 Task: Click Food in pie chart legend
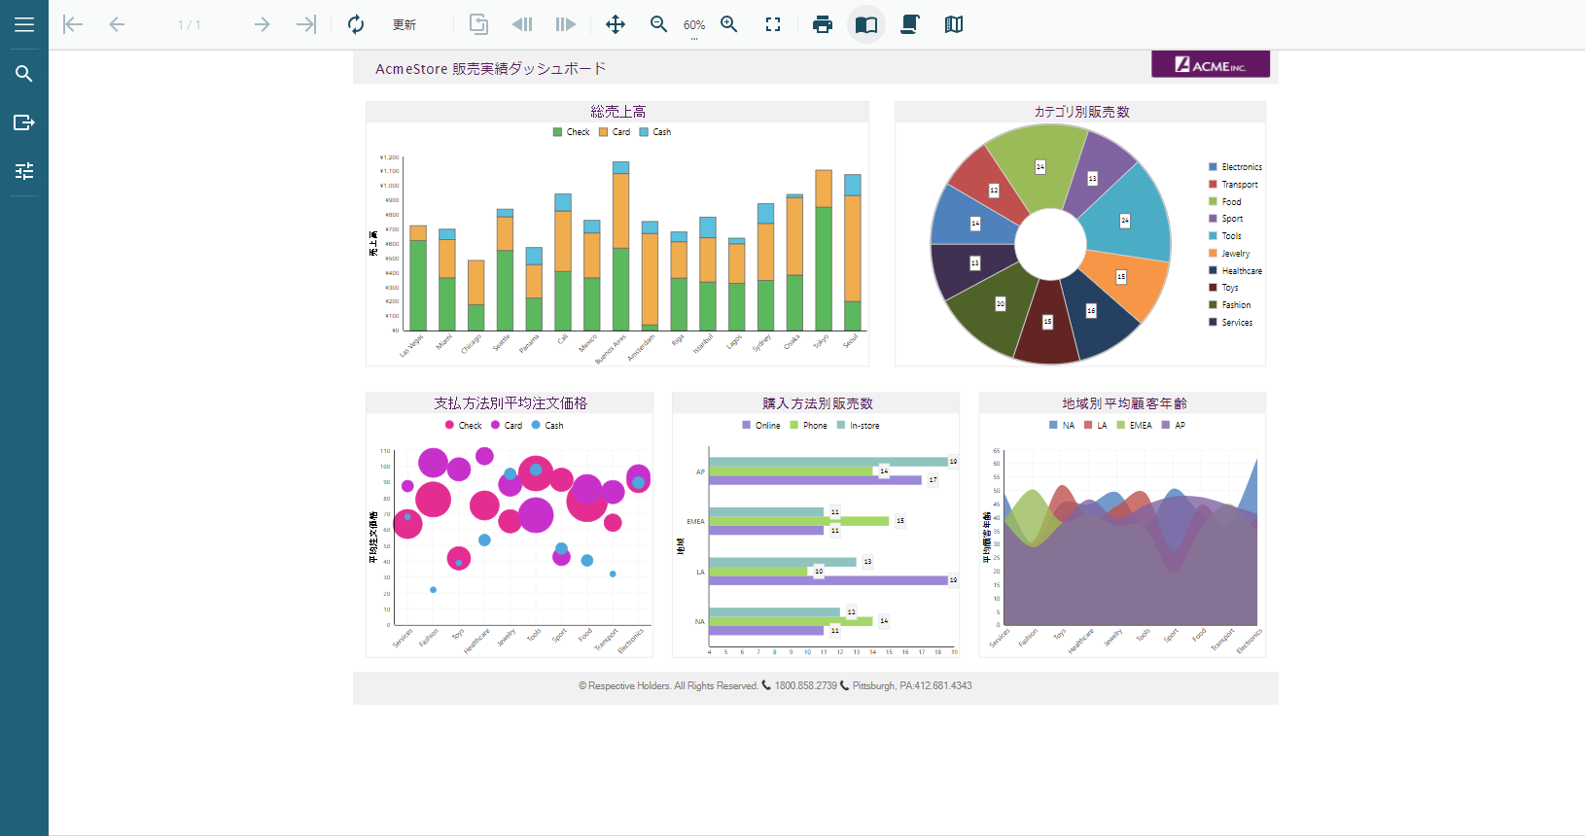tap(1231, 202)
